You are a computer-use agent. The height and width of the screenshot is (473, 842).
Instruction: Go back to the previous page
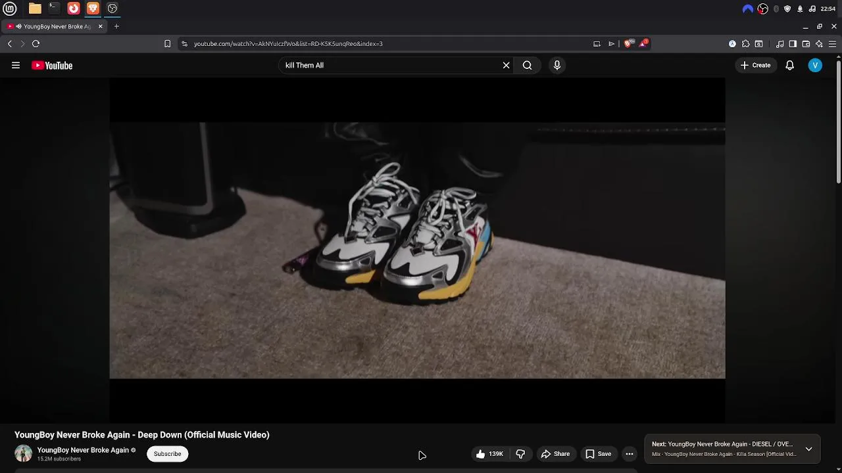[x=10, y=44]
